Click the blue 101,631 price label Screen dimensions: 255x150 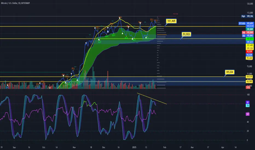[x=250, y=42]
